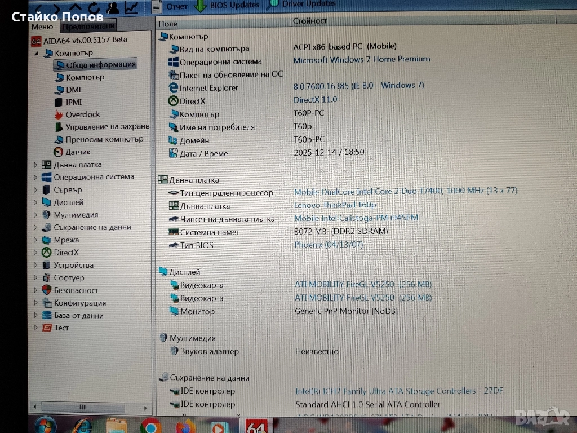Select the Датчик sensor item

(x=77, y=152)
